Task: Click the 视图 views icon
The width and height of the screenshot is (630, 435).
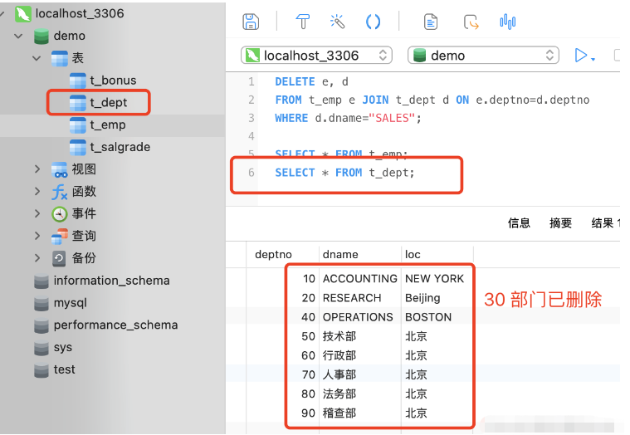Action: (x=60, y=169)
